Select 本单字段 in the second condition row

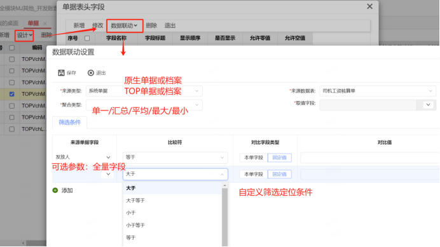[254, 175]
